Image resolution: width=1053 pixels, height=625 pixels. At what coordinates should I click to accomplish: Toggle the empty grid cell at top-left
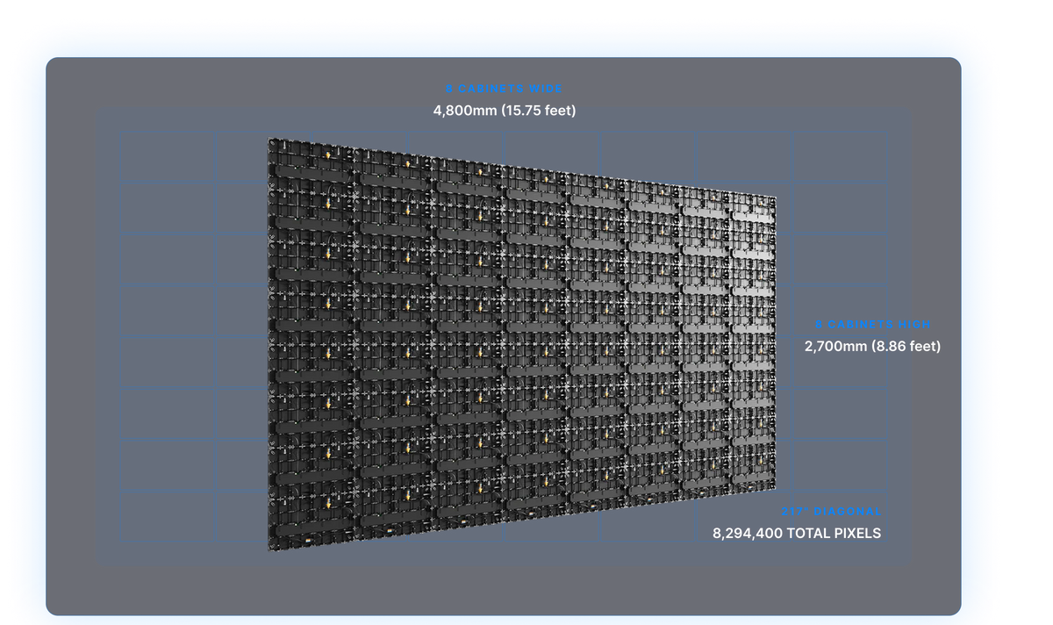[x=167, y=155]
